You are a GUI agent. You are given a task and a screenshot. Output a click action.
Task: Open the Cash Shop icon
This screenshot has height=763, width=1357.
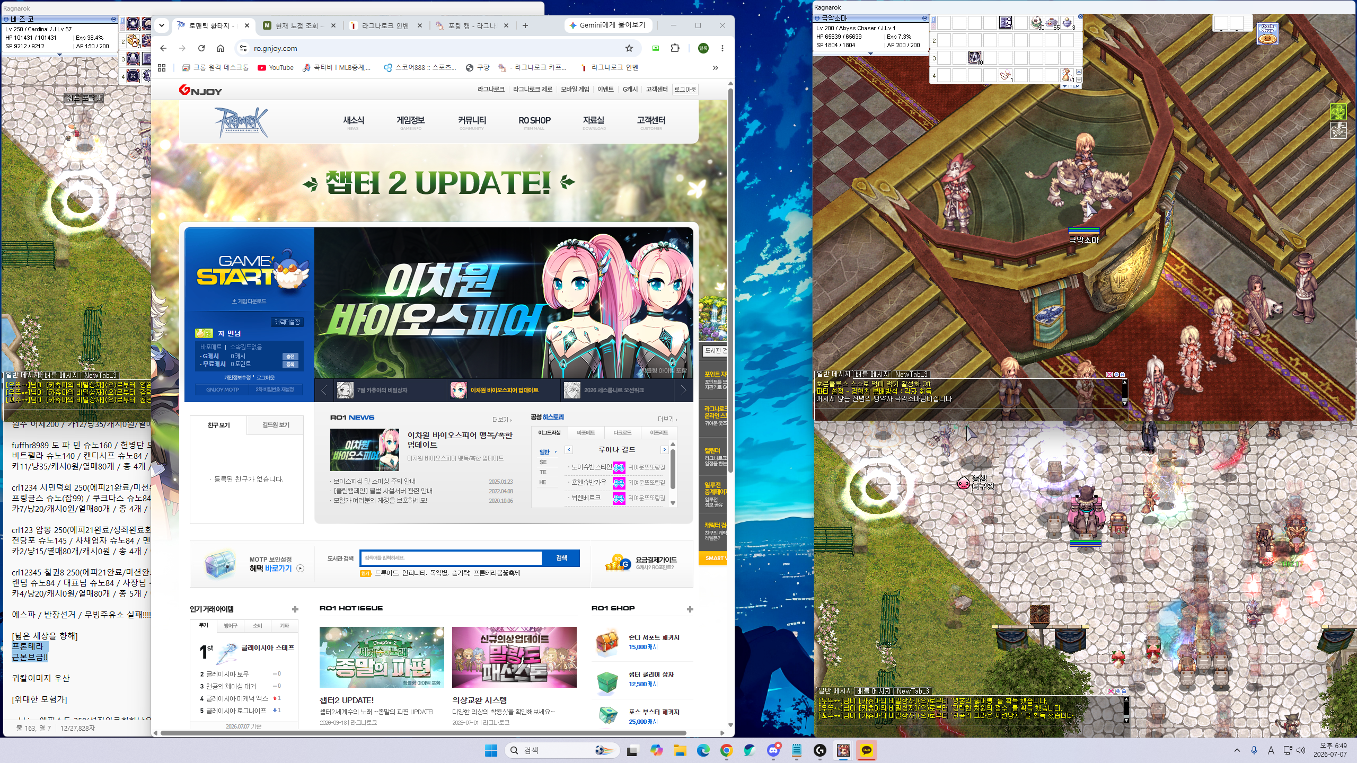(x=1267, y=33)
